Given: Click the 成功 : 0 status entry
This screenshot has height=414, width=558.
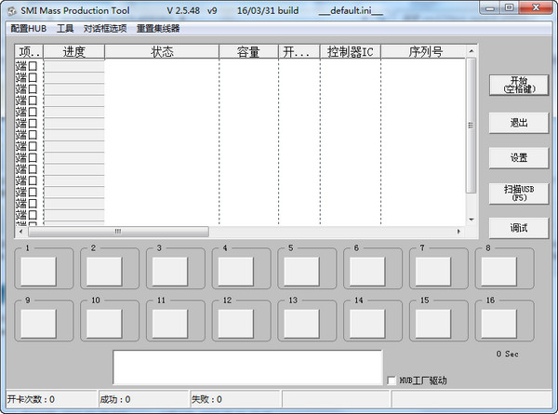Looking at the screenshot, I should point(115,399).
